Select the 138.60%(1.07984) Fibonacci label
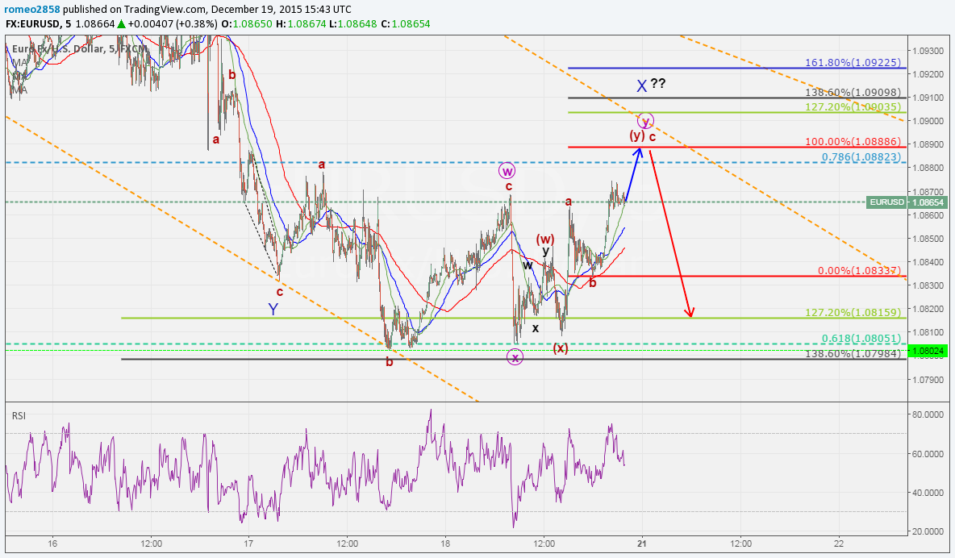955x558 pixels. 853,353
